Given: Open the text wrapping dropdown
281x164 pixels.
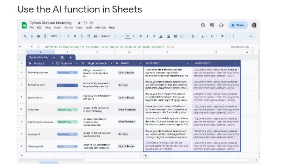Looking at the screenshot, I should click(x=214, y=36).
